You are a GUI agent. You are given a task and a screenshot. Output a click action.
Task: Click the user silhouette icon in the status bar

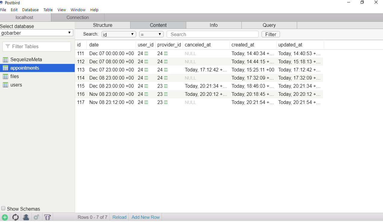(x=26, y=217)
